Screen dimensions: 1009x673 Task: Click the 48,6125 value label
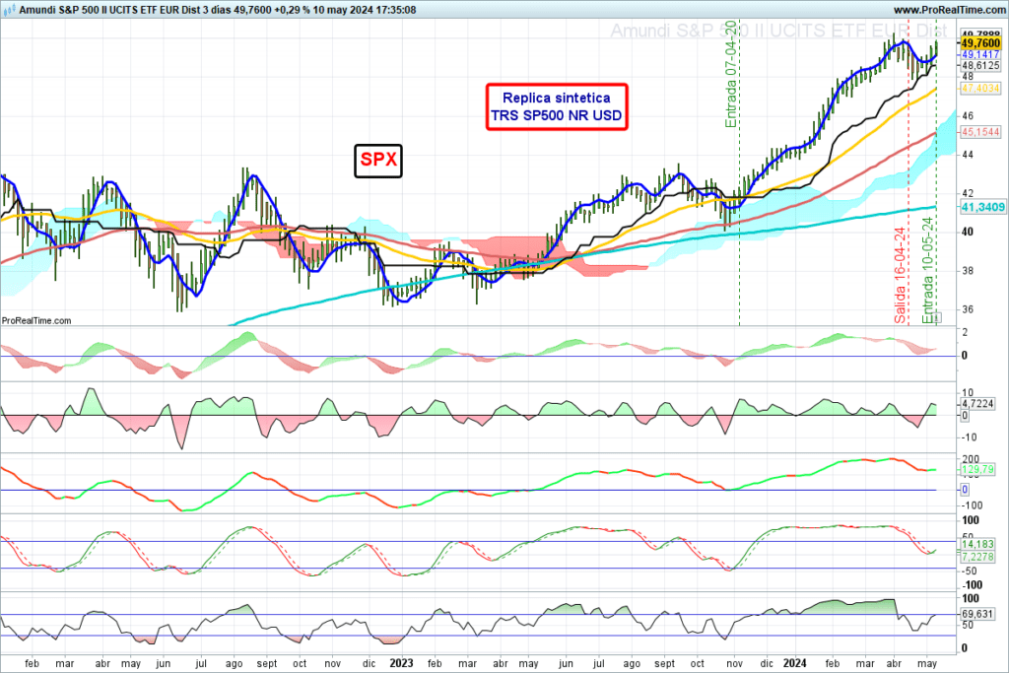click(x=980, y=66)
